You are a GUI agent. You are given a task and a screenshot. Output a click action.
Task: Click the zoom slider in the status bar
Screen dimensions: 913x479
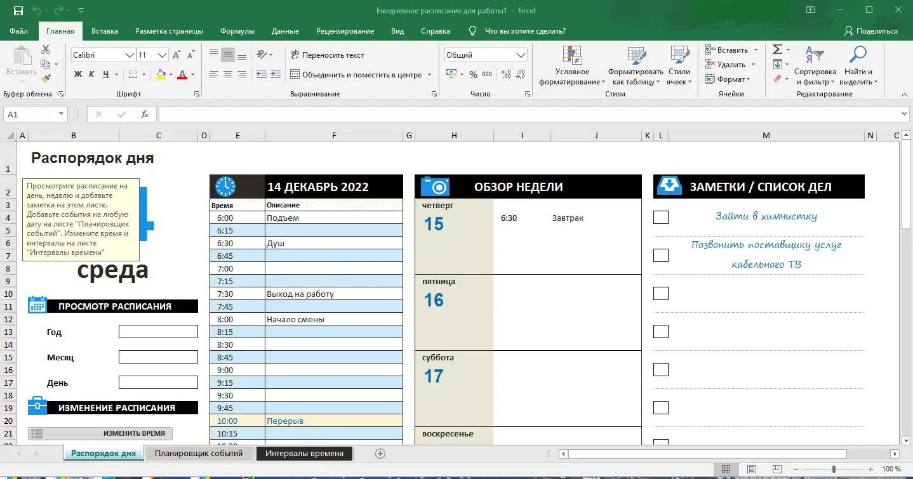pyautogui.click(x=834, y=469)
